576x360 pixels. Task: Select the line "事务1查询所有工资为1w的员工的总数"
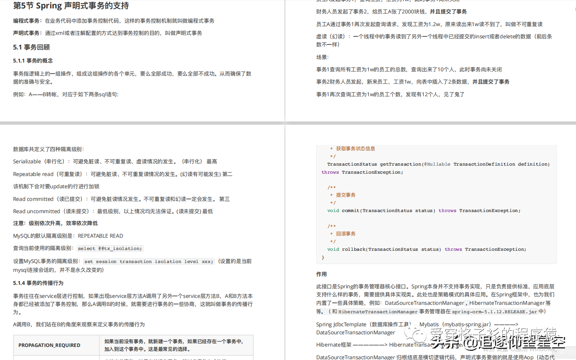[409, 69]
